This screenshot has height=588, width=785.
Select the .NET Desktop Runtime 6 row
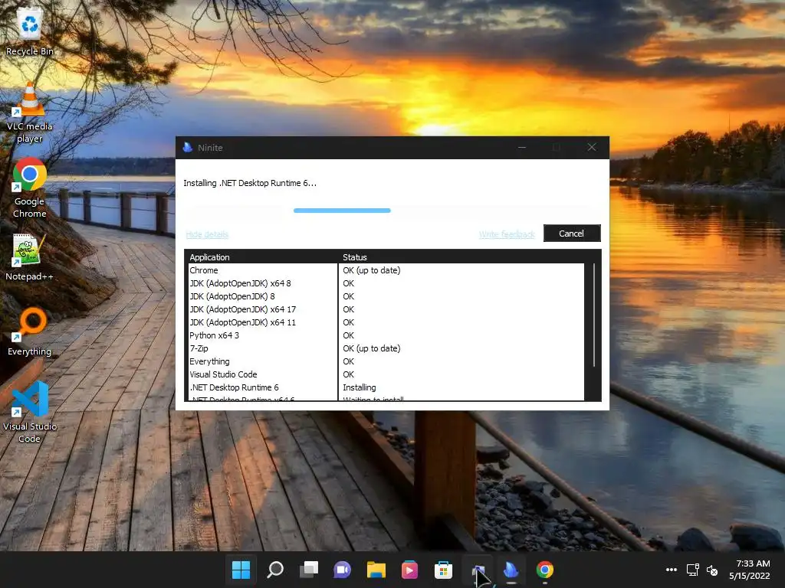coord(386,387)
